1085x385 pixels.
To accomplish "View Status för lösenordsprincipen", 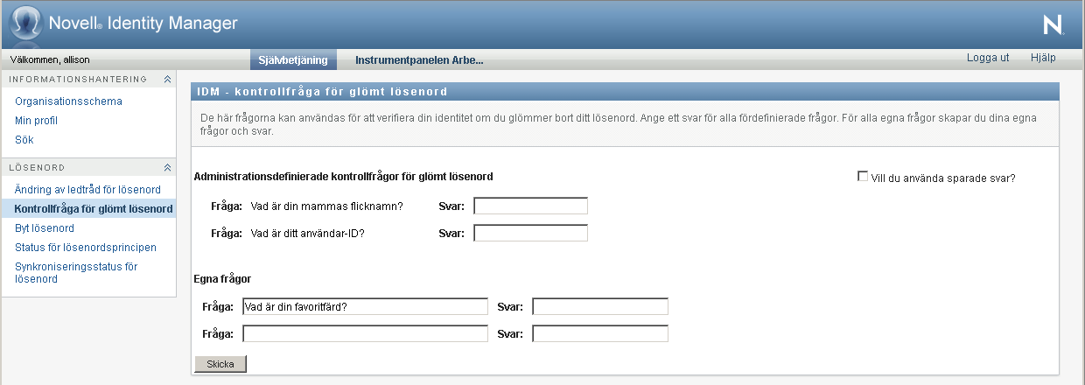I will (x=86, y=248).
